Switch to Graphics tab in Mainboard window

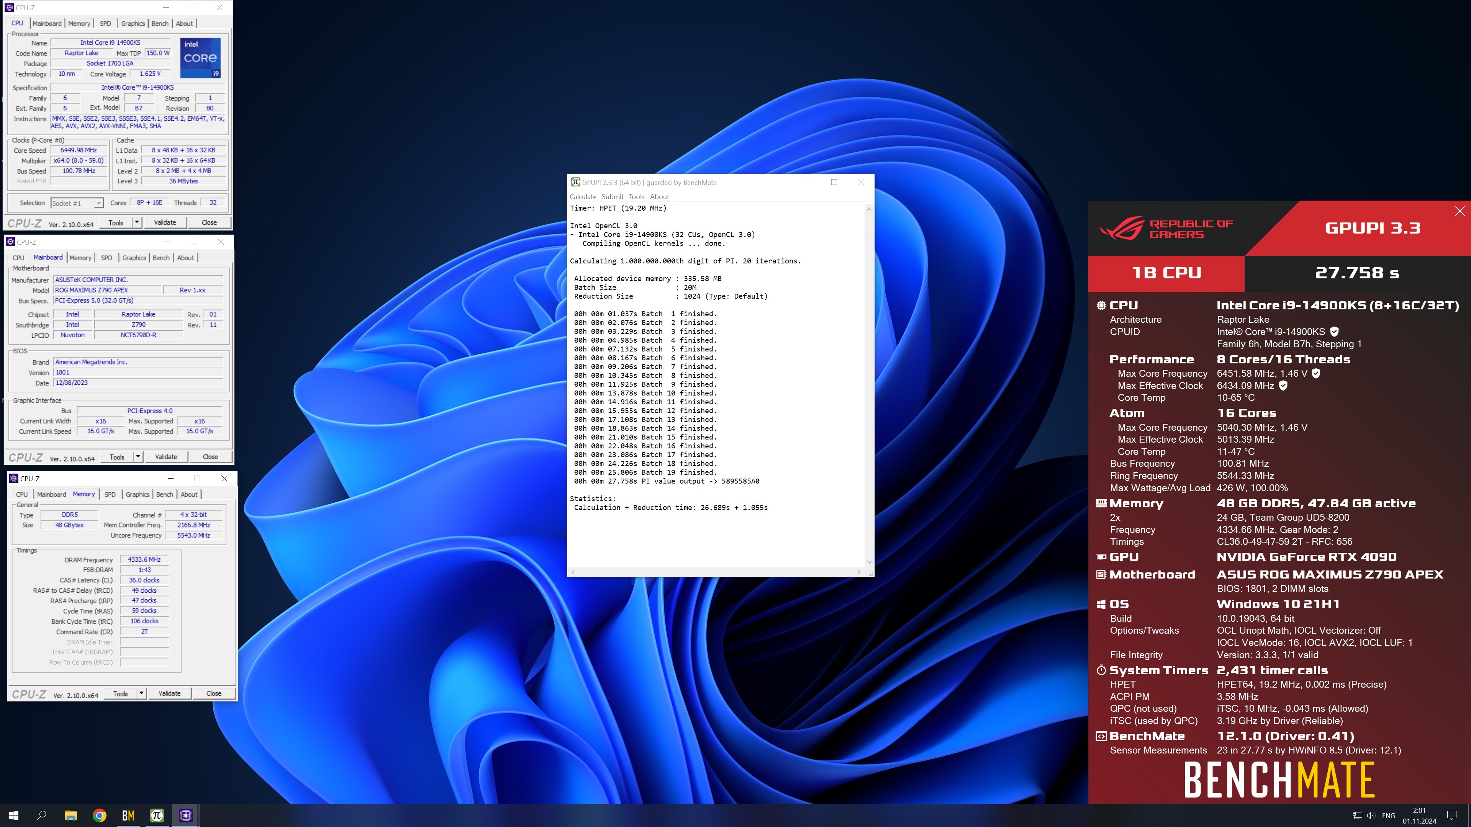pyautogui.click(x=134, y=258)
